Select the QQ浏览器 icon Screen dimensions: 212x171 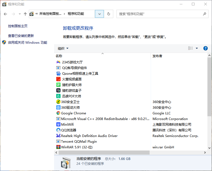pos(58,130)
